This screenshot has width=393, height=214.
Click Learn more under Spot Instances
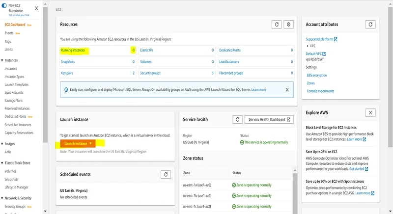(365, 193)
